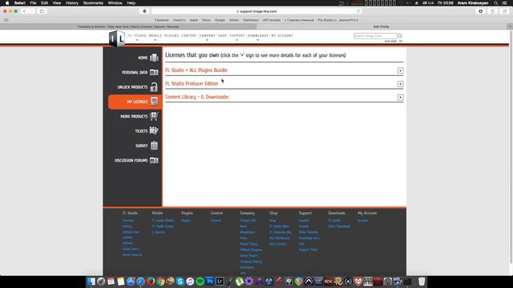This screenshot has width=513, height=288.
Task: Click Plugins link in footer
Action: pyautogui.click(x=186, y=221)
